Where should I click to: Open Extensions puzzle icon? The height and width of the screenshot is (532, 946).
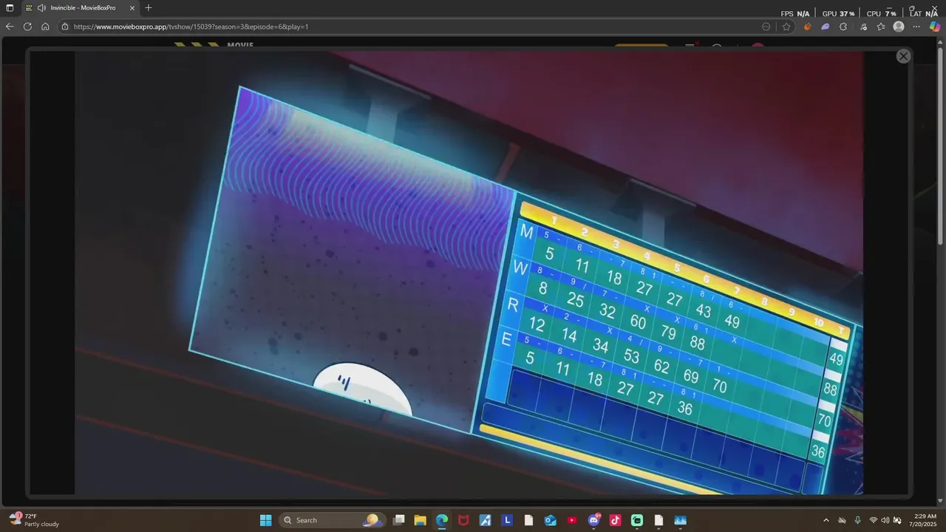843,27
